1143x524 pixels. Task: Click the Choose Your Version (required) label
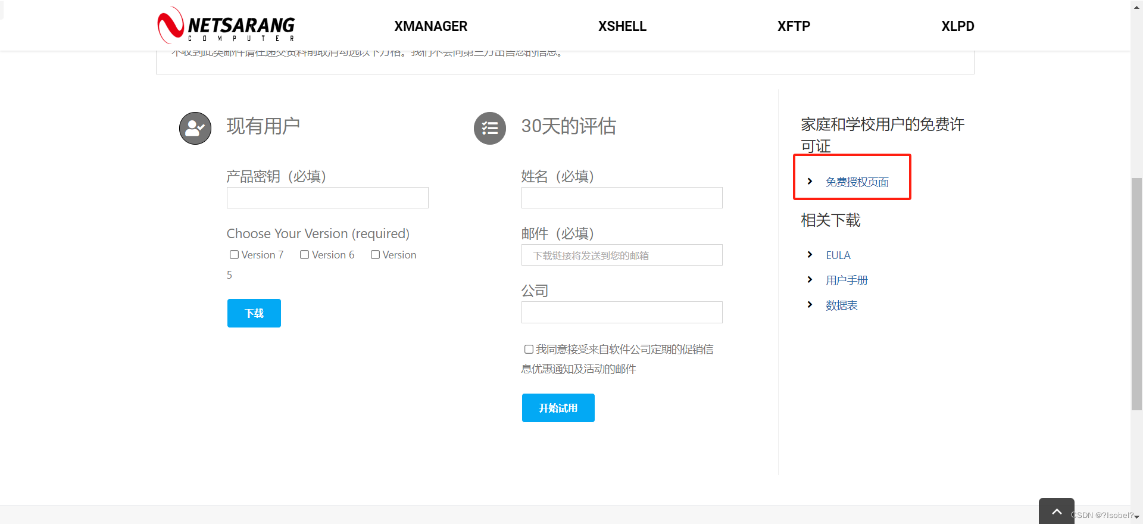[318, 233]
